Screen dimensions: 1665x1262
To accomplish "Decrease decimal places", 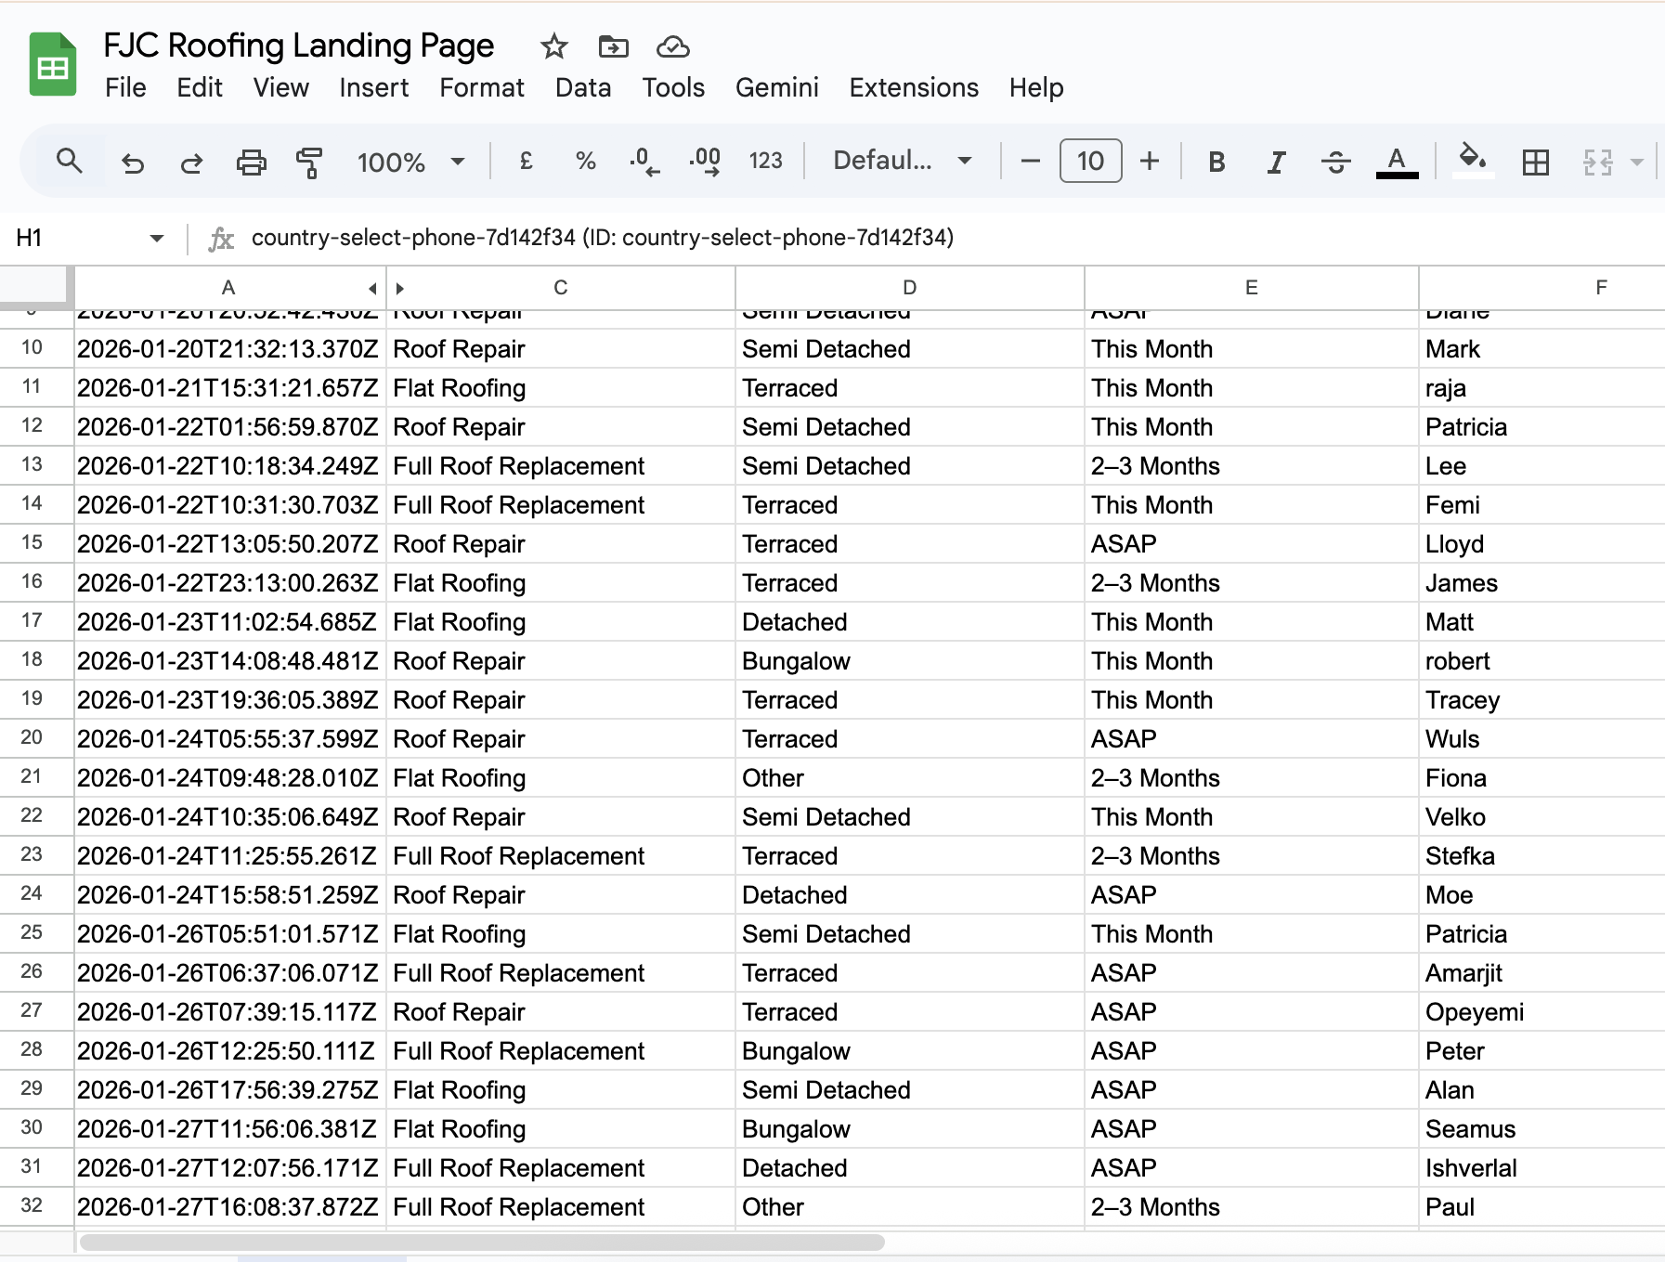I will tap(643, 161).
